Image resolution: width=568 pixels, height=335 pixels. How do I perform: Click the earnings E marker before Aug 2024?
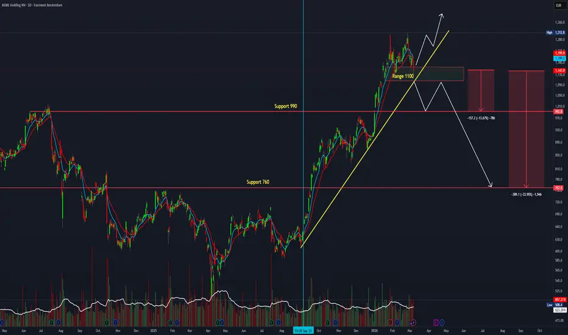[51, 322]
